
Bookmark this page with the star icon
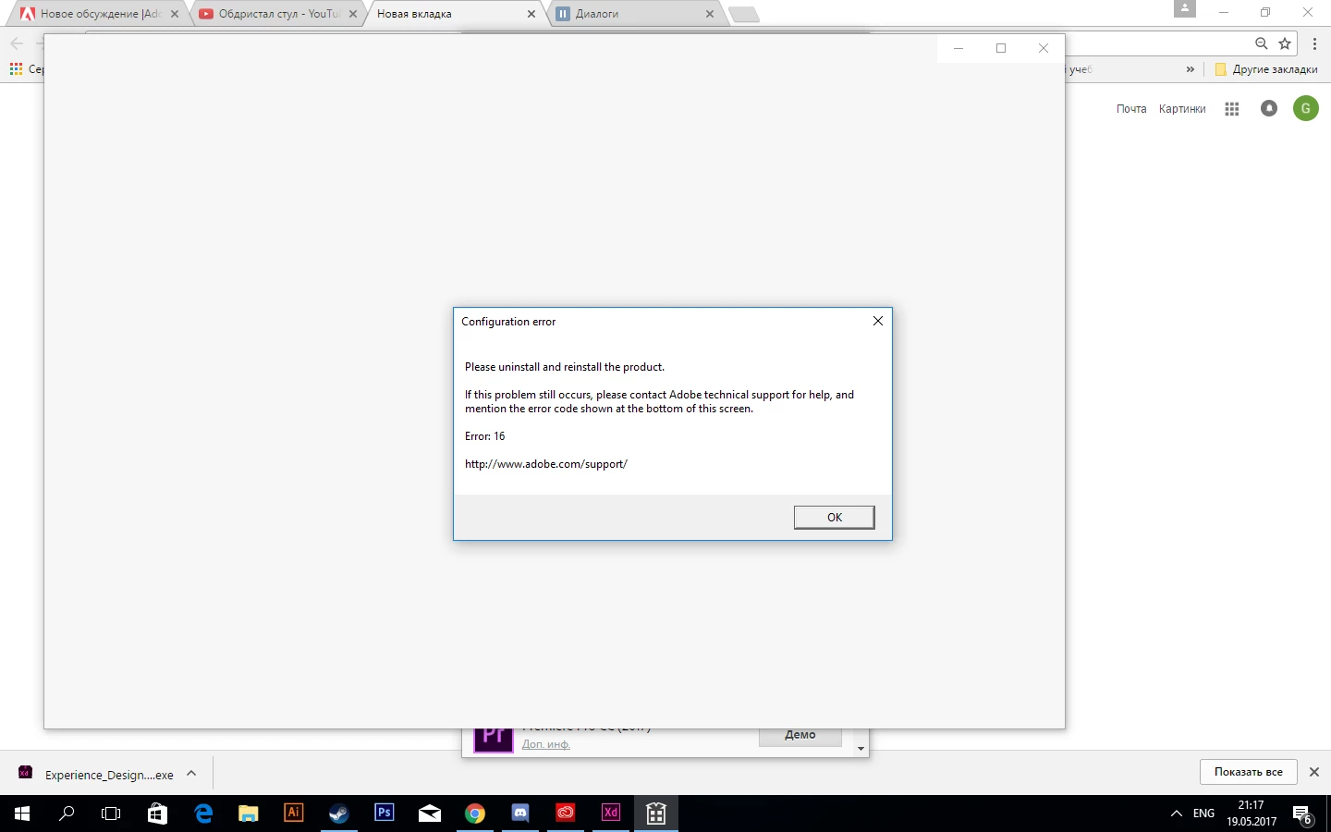(x=1285, y=43)
